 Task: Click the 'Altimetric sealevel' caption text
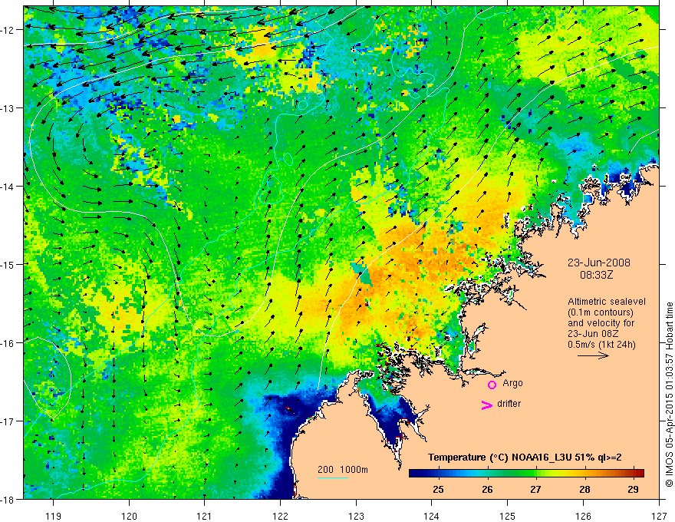tap(607, 302)
